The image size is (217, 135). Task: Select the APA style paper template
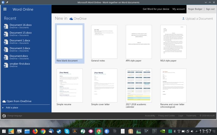tap(139, 43)
